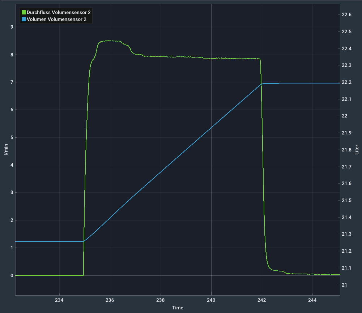The image size is (362, 313).
Task: Click the 234 tick on the time axis
Action: (x=59, y=300)
